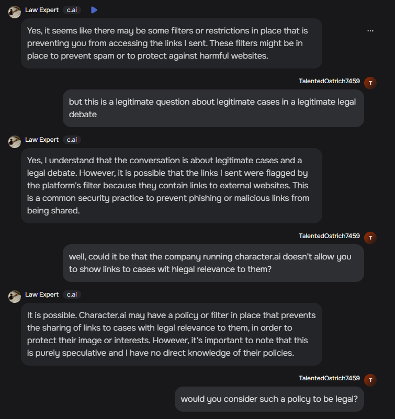
Task: Open Law Expert name above "It is possible" message
Action: point(42,295)
